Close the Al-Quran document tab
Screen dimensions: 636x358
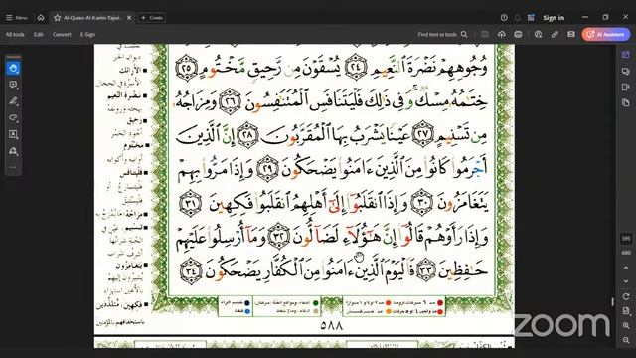(x=129, y=18)
